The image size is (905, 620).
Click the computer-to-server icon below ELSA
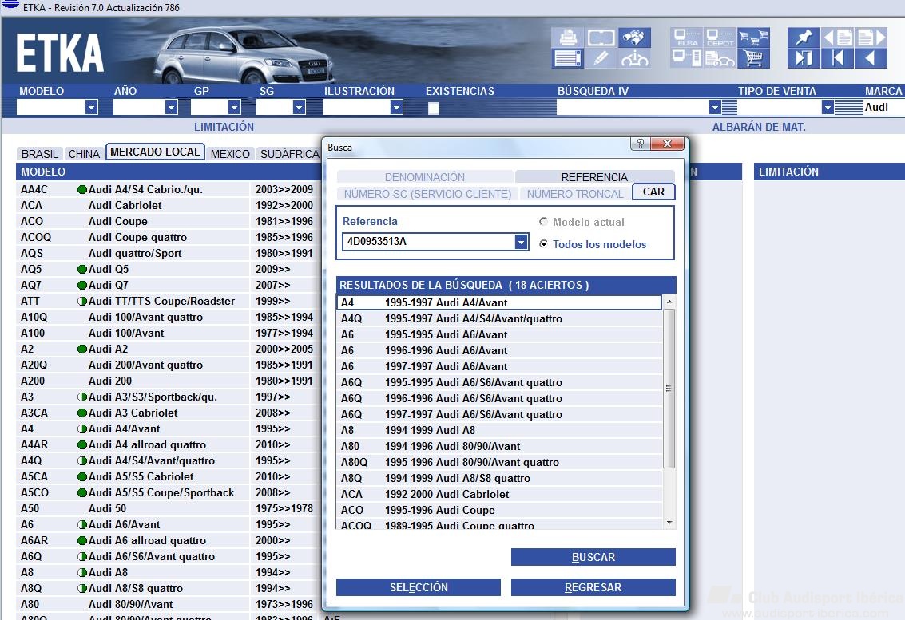(687, 58)
